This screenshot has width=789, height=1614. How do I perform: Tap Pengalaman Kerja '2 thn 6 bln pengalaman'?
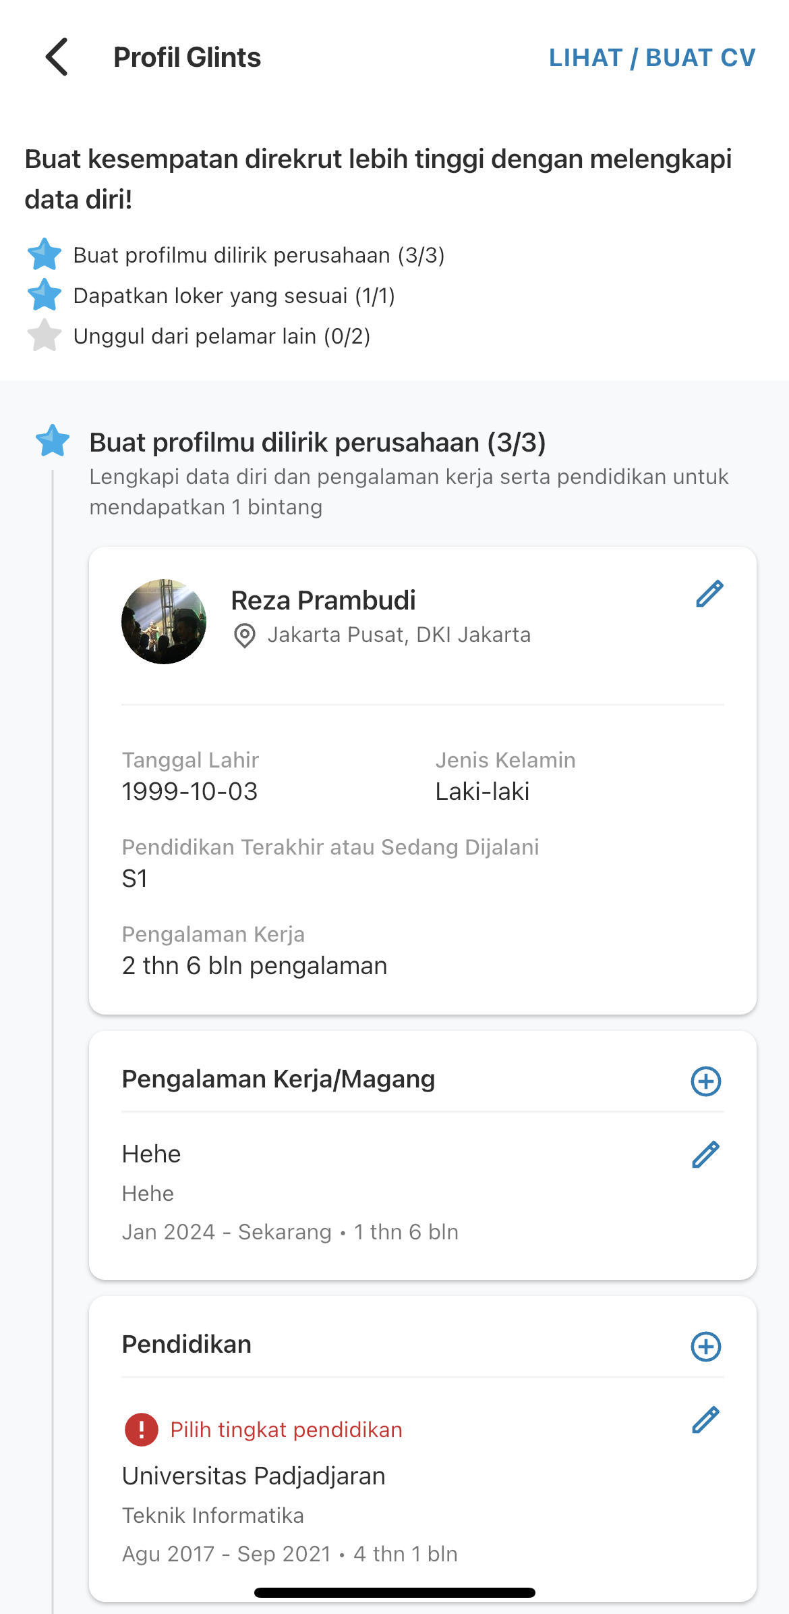255,966
